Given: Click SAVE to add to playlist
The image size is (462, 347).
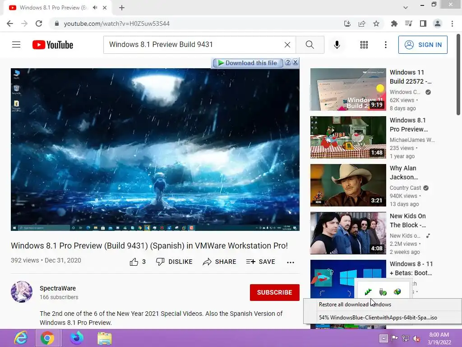Looking at the screenshot, I should [260, 262].
